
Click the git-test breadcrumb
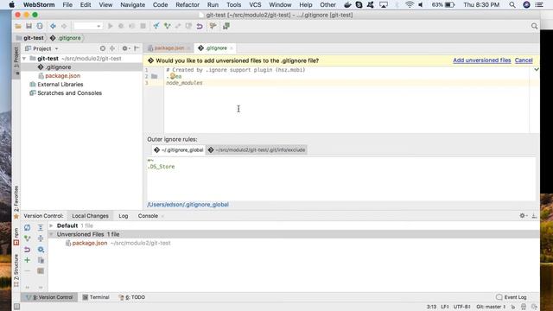(30, 38)
